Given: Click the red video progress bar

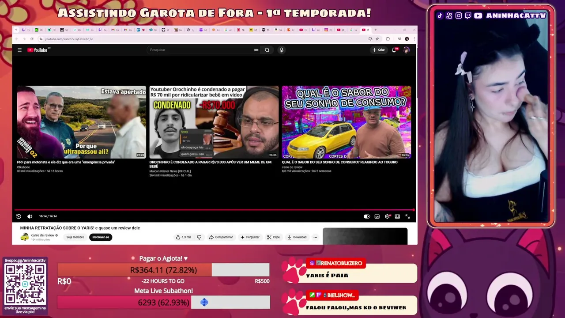Looking at the screenshot, I should point(214,210).
